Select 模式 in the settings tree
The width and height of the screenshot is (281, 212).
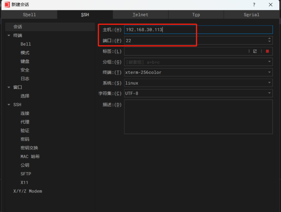tap(25, 53)
